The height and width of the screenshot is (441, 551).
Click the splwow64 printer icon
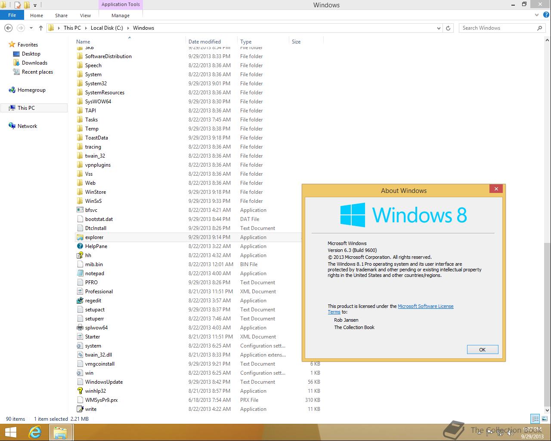pos(80,328)
